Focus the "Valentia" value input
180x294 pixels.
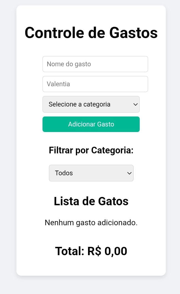point(95,84)
